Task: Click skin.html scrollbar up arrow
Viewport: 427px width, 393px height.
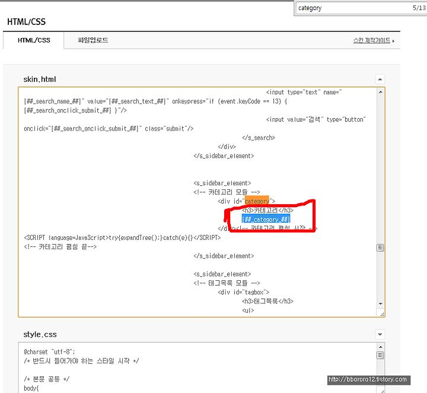Action: click(x=380, y=92)
